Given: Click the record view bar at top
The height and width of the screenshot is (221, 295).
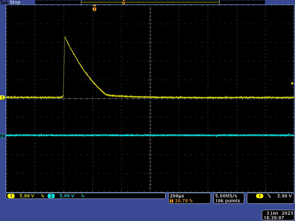Looking at the screenshot, I should [150, 2].
